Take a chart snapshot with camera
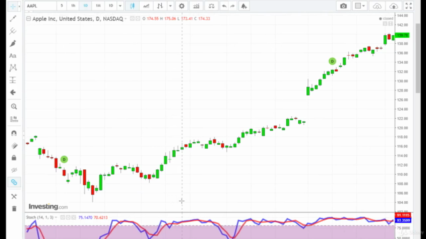 coord(343,6)
